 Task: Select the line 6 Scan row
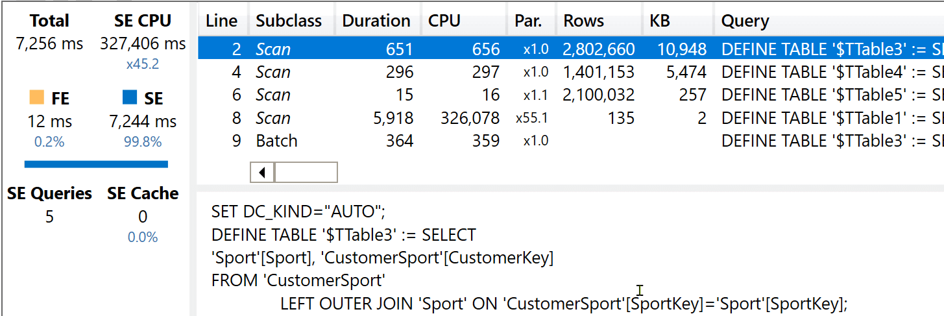[571, 95]
